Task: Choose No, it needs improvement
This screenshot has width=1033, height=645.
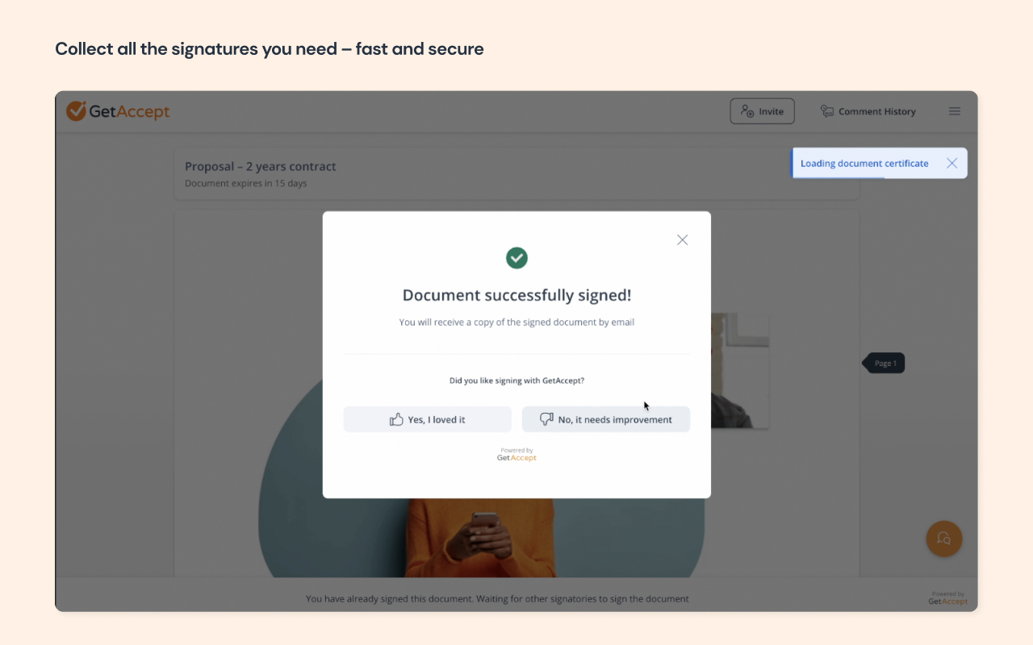Action: pos(606,419)
